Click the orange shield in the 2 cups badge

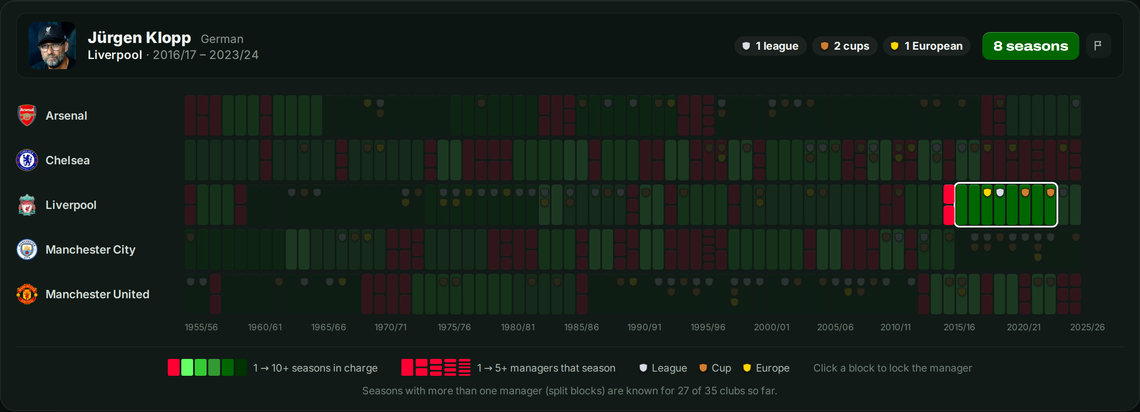(x=825, y=46)
